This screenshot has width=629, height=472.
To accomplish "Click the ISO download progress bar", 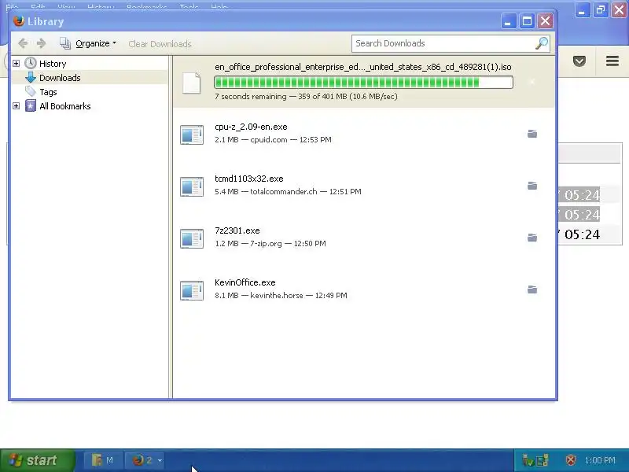I will coord(363,83).
